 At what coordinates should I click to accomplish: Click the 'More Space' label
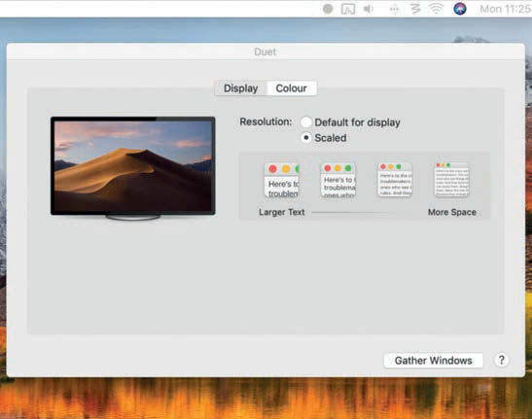click(452, 212)
